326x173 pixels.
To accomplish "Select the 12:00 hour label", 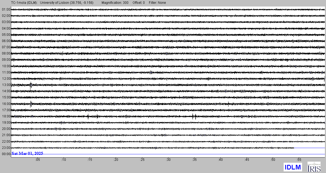I will click(x=6, y=79).
